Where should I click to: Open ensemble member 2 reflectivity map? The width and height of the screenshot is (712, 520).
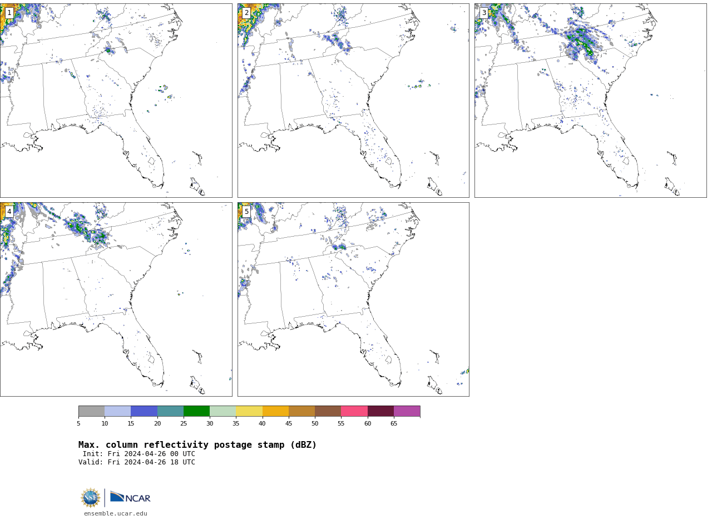coord(353,101)
